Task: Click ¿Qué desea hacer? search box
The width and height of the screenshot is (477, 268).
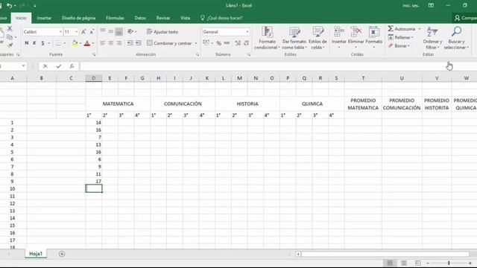Action: [x=222, y=18]
